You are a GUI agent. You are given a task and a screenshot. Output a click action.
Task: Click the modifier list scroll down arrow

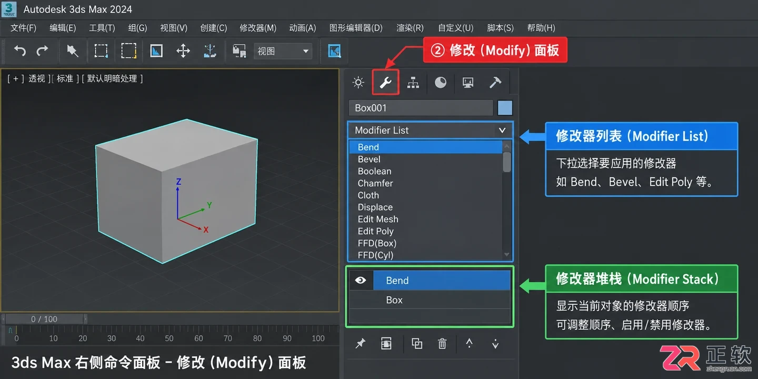point(507,255)
